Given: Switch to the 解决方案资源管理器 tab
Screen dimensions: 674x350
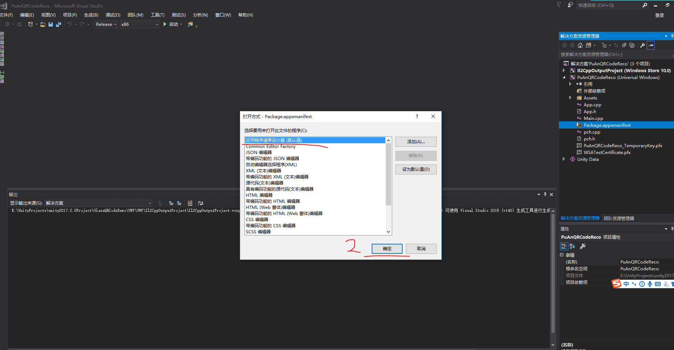Looking at the screenshot, I should (x=580, y=218).
